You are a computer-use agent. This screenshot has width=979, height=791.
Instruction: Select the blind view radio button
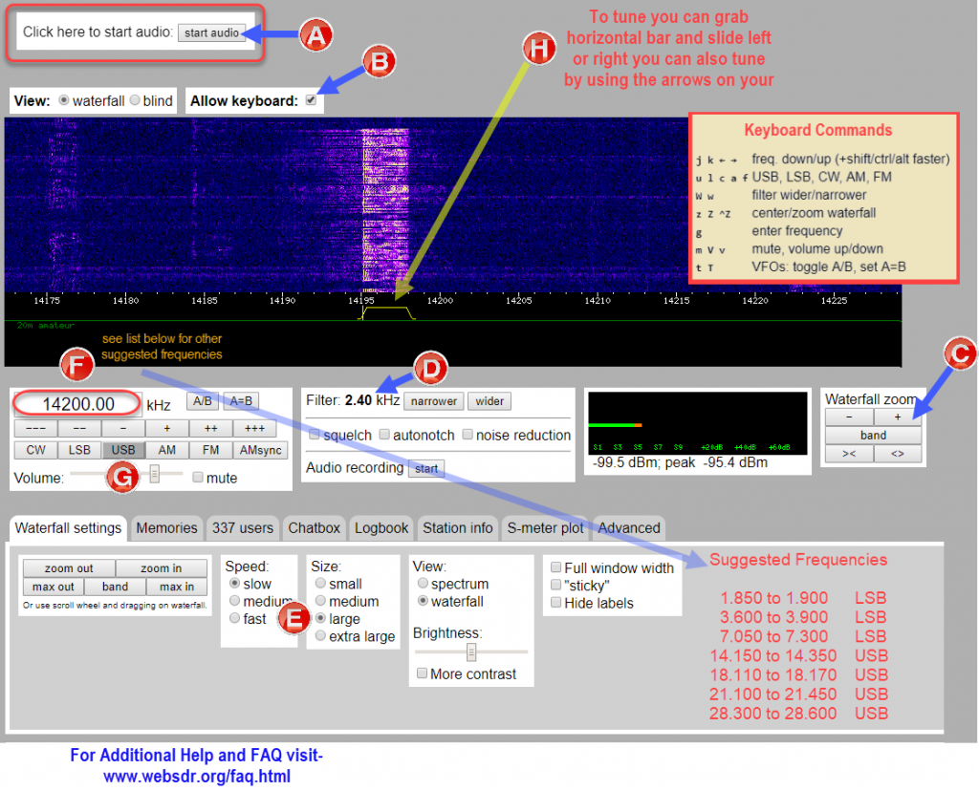pos(135,100)
